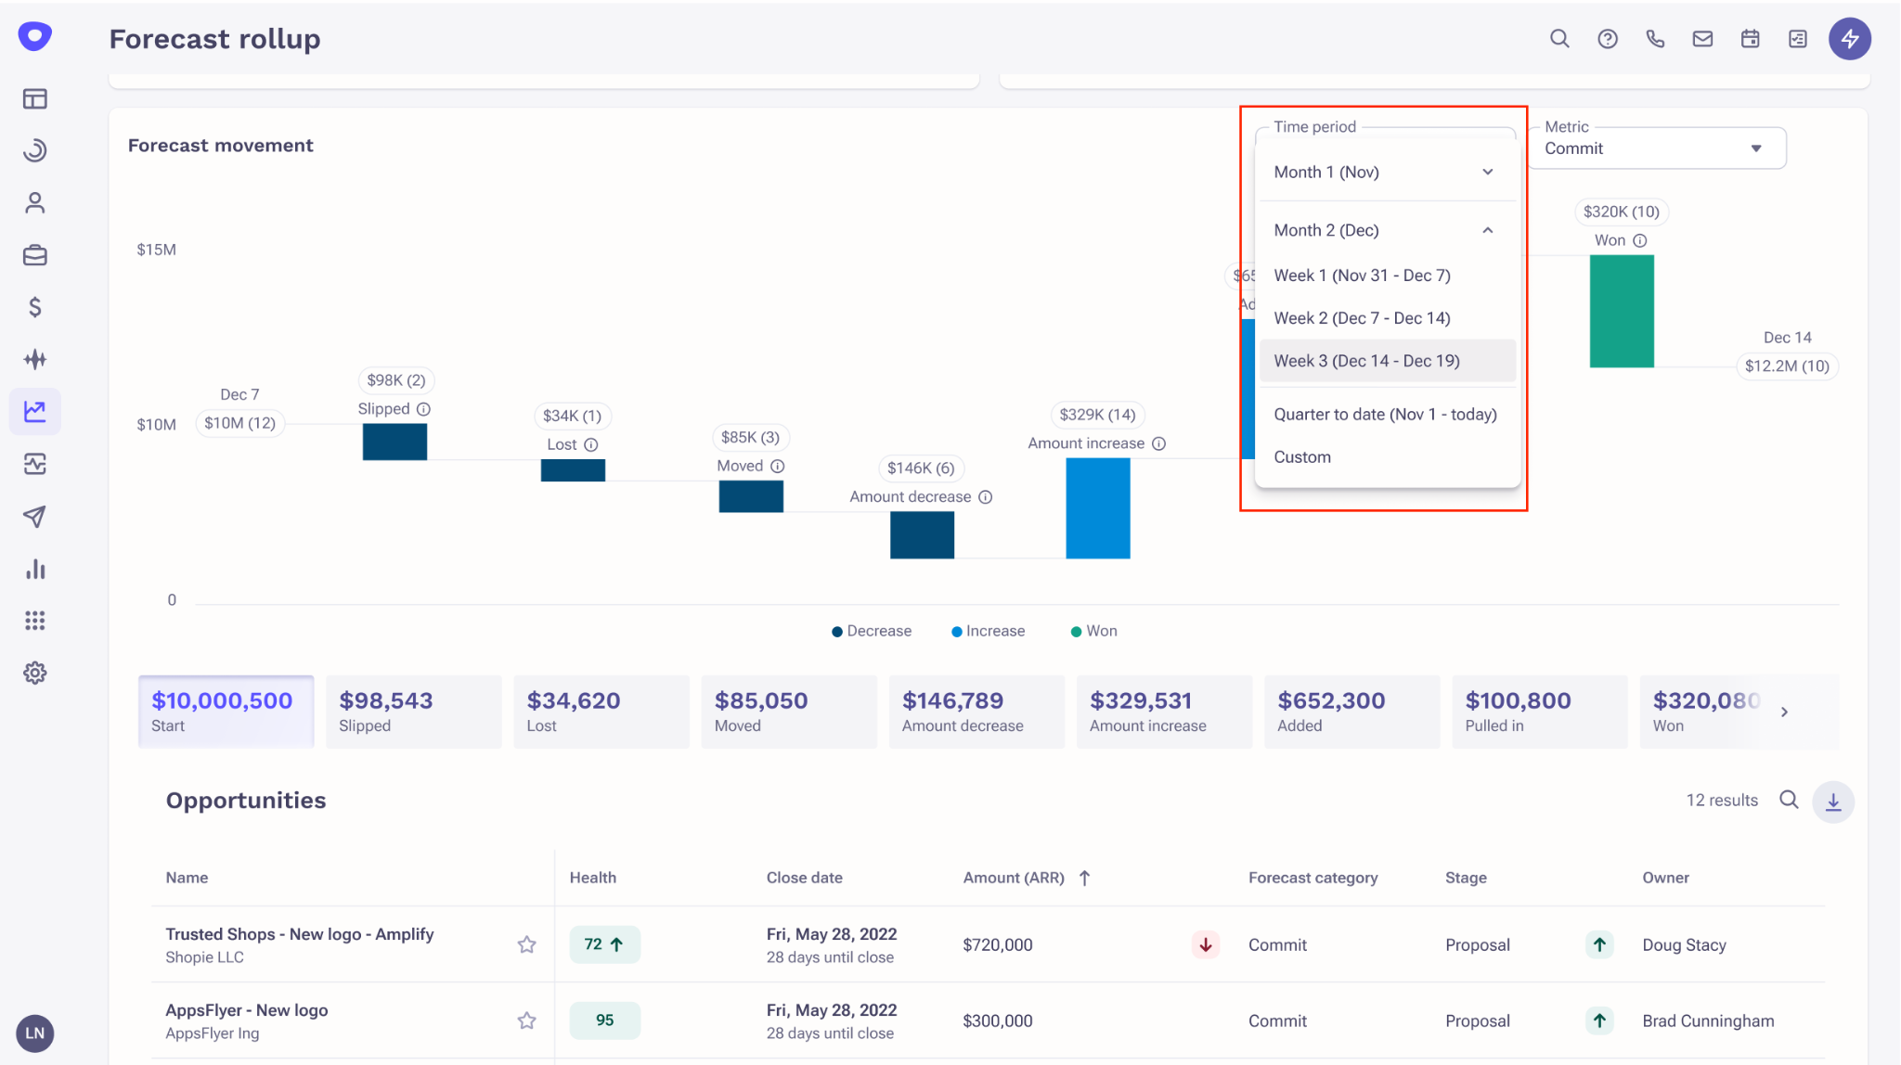Collapse Month 2 (Dec) section
Viewport: 1901px width, 1065px height.
(x=1487, y=230)
